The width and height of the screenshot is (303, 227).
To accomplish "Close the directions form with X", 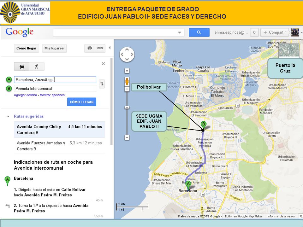I will click(x=104, y=63).
